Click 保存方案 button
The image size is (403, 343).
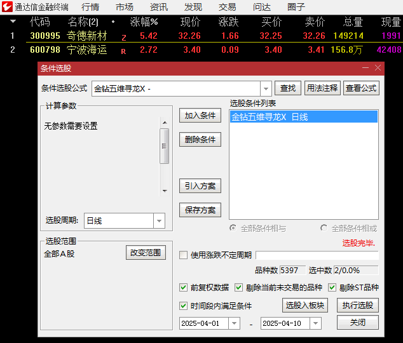tap(200, 210)
